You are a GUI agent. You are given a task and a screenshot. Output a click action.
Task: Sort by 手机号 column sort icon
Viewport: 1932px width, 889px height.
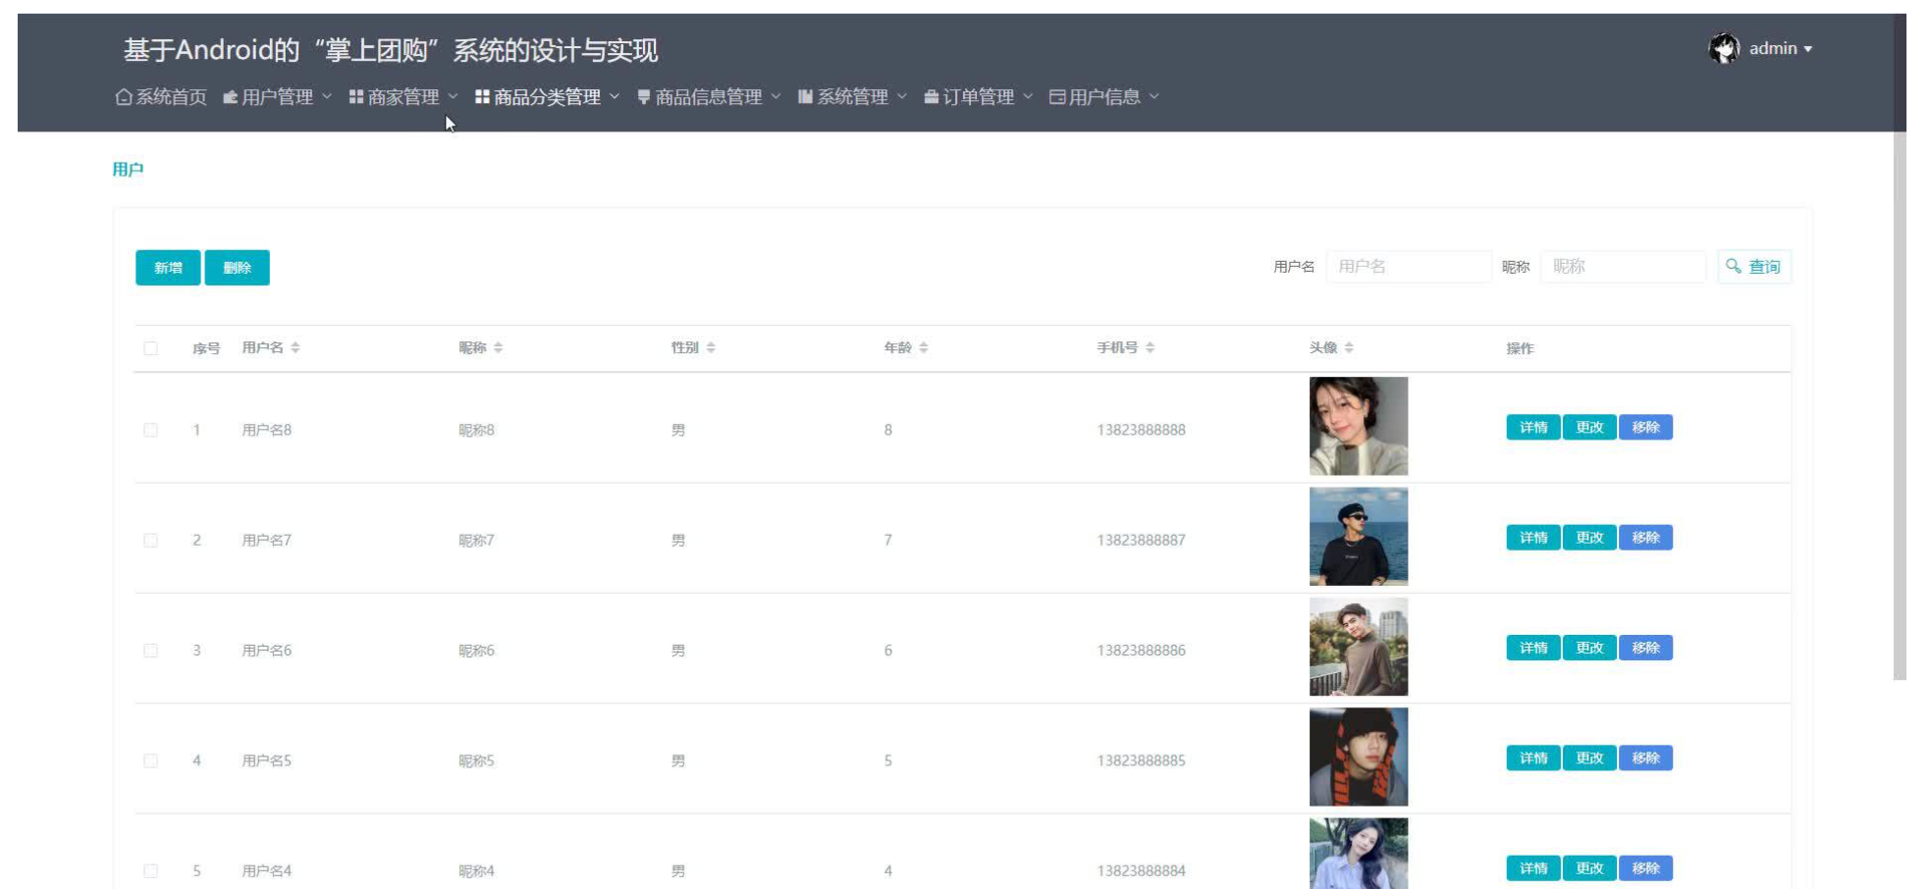(1151, 347)
